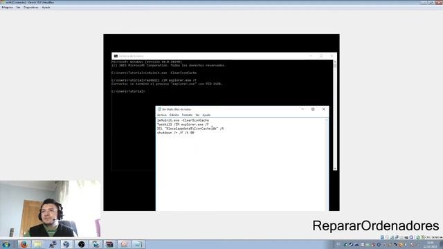Close the command prompt window
The width and height of the screenshot is (443, 249).
pos(332,56)
